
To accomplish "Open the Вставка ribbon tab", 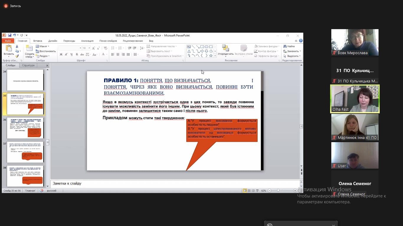I will click(38, 41).
